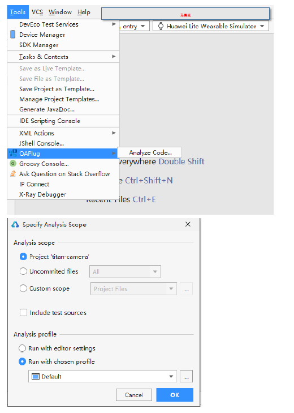This screenshot has height=413, width=294.
Task: Confirm the dialog with OK
Action: (175, 395)
